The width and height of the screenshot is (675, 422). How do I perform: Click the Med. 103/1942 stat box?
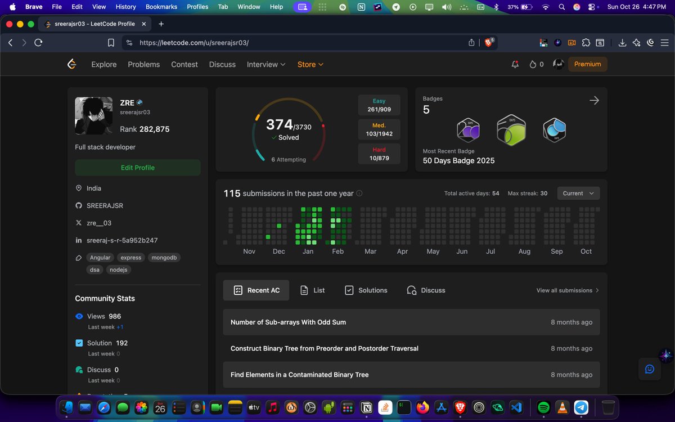pos(379,129)
